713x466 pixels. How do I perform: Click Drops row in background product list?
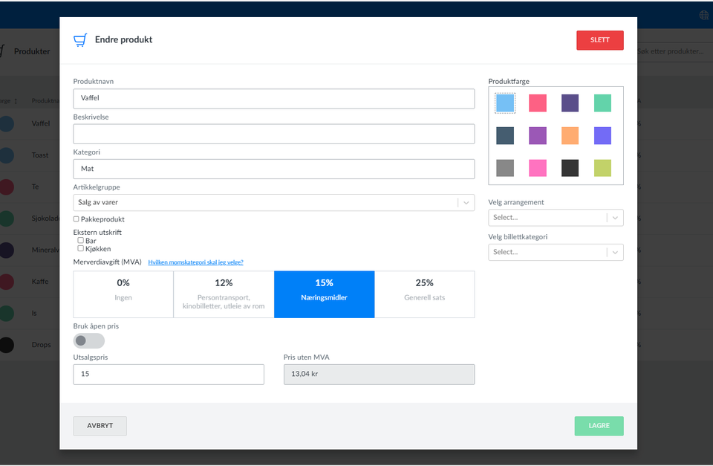tap(30, 345)
